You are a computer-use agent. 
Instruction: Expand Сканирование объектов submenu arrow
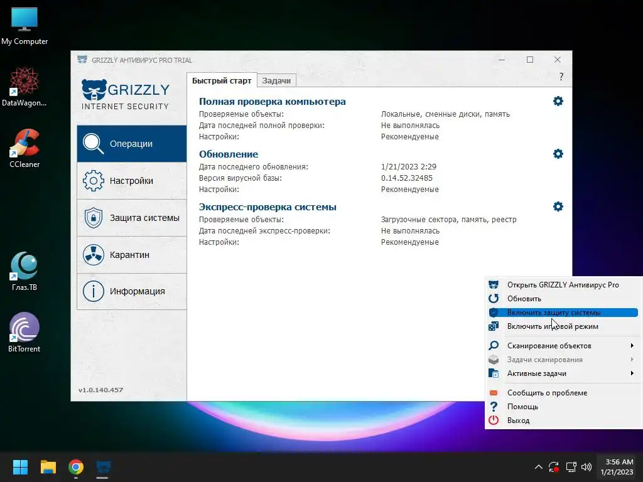coord(632,346)
